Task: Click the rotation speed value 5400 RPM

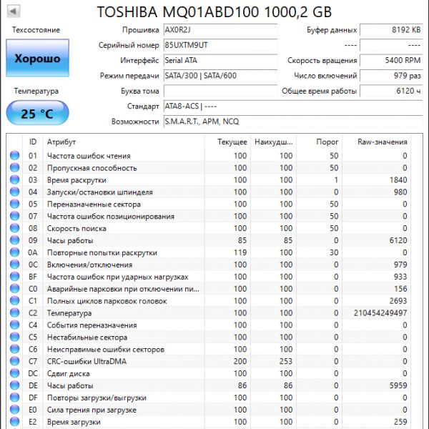Action: point(391,61)
